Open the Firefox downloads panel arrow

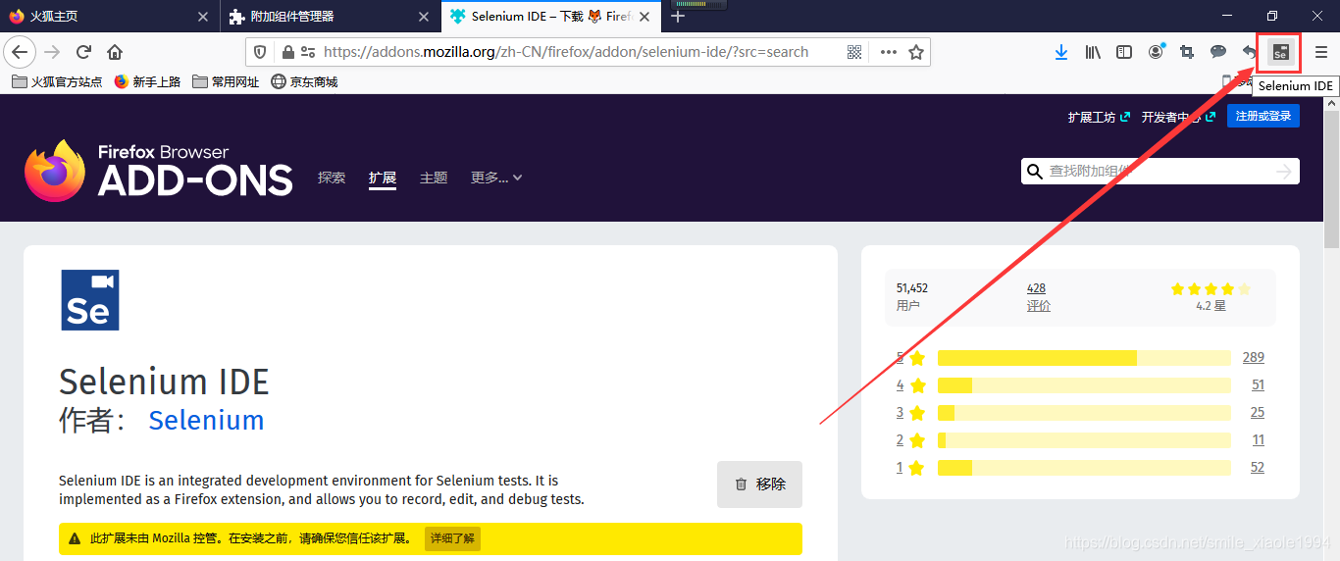point(1060,53)
